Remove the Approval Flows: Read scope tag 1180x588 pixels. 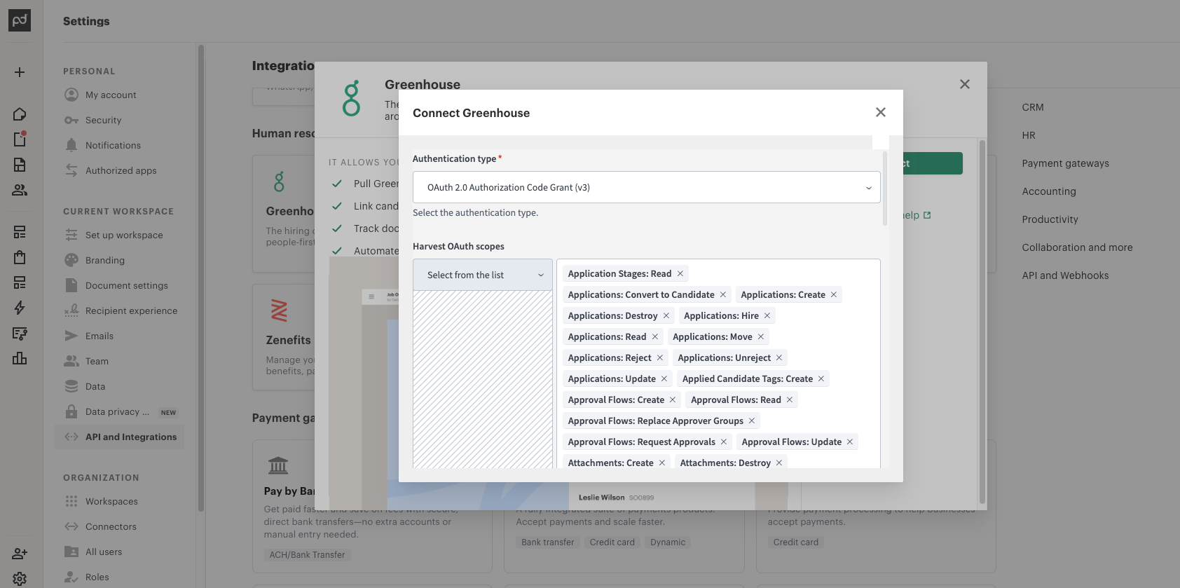(790, 400)
